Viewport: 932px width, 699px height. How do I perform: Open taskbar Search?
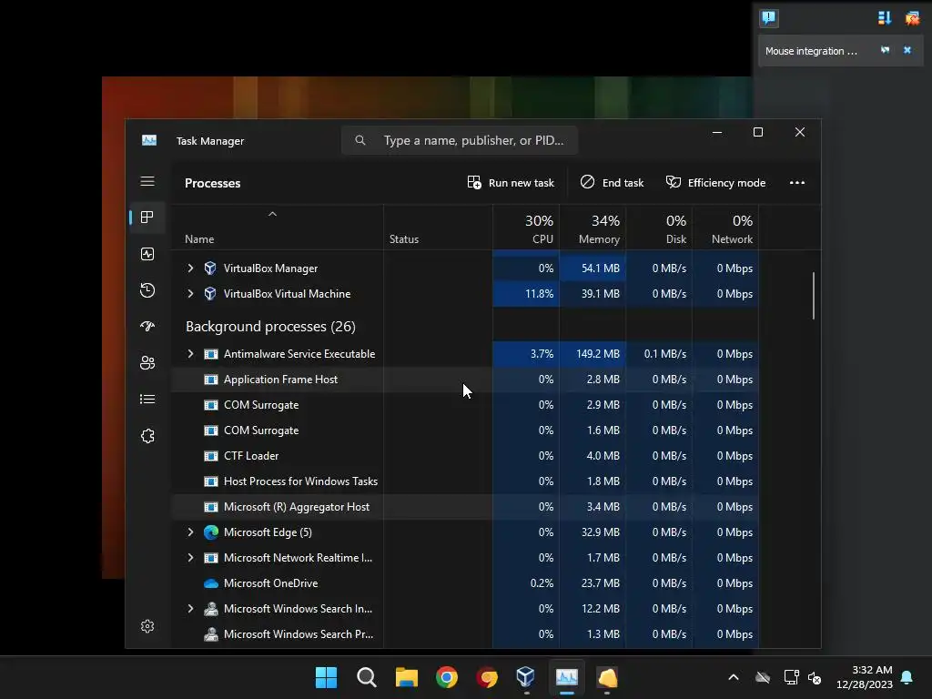[x=366, y=677]
